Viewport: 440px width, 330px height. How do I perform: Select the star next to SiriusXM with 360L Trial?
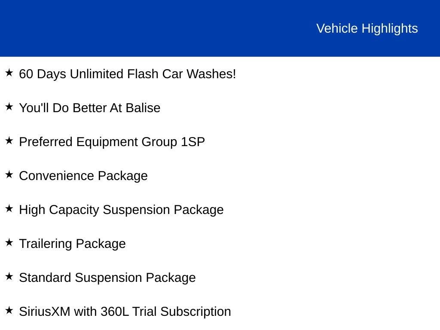click(x=9, y=311)
